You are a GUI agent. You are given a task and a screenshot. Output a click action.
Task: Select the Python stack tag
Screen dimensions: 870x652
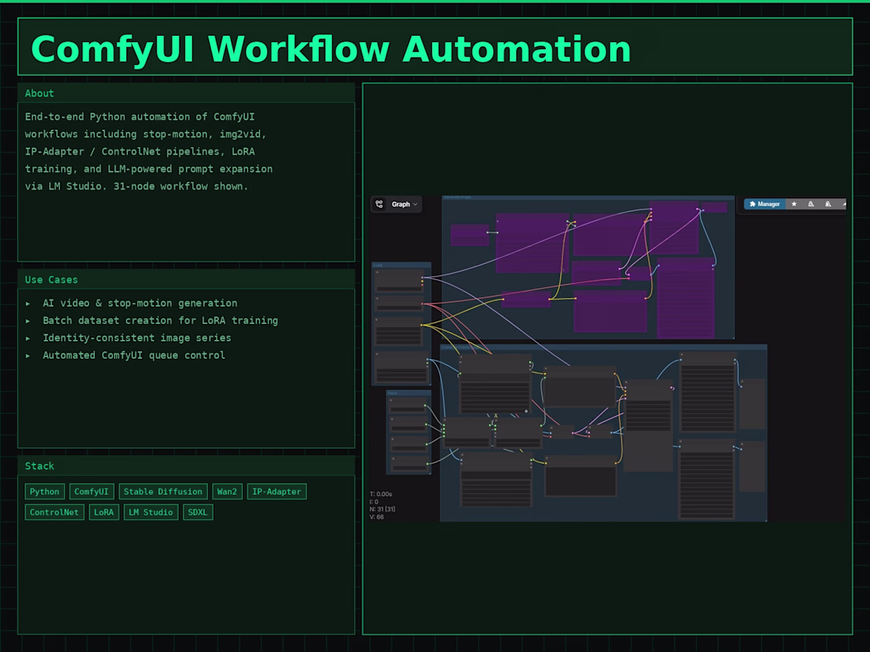coord(44,492)
